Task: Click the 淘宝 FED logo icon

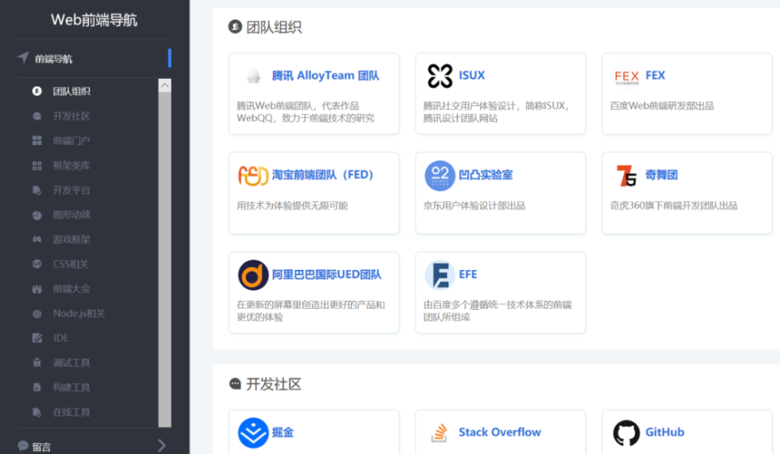Action: click(253, 176)
